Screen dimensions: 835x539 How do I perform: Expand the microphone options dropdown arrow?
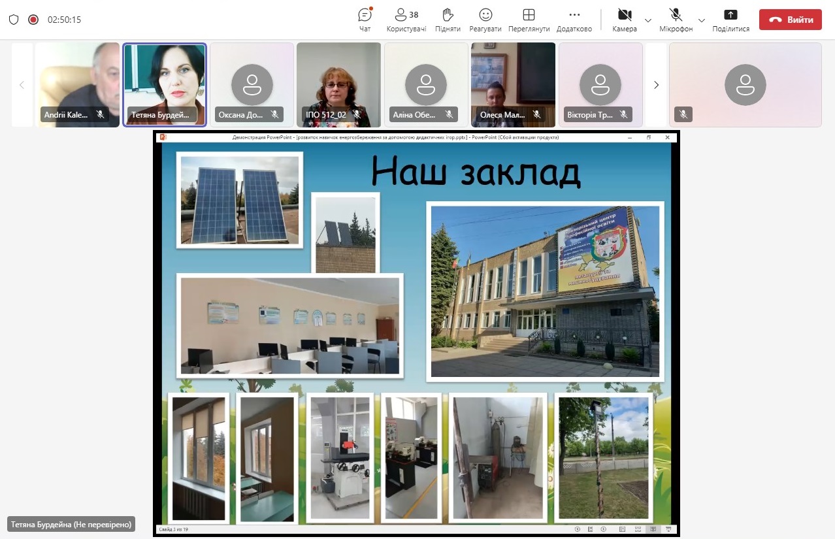click(x=701, y=20)
